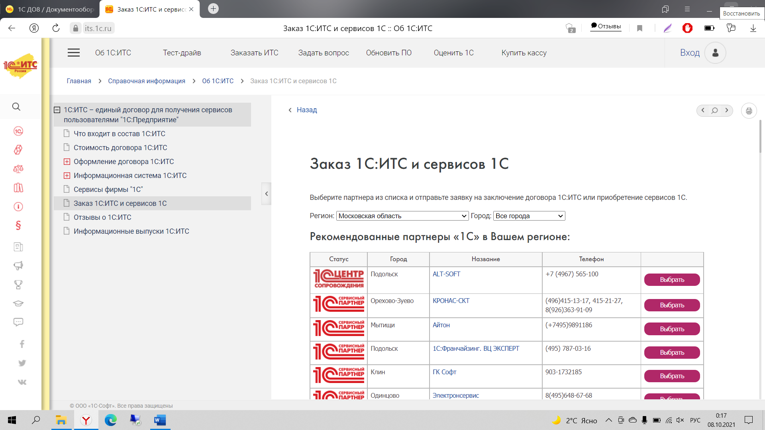This screenshot has height=430, width=765.
Task: Collapse the left navigation panel arrow
Action: pyautogui.click(x=266, y=193)
